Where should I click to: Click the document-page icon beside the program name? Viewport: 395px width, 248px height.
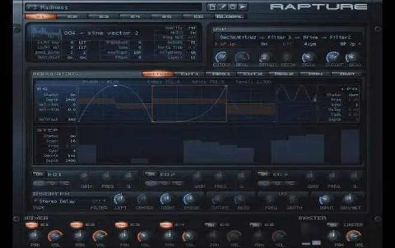click(x=212, y=7)
